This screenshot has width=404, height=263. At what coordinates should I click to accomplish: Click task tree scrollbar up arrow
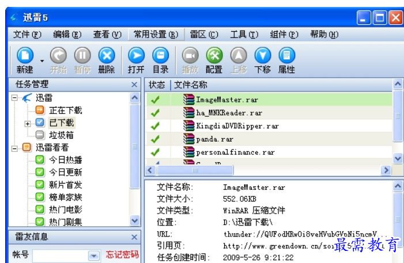point(135,98)
